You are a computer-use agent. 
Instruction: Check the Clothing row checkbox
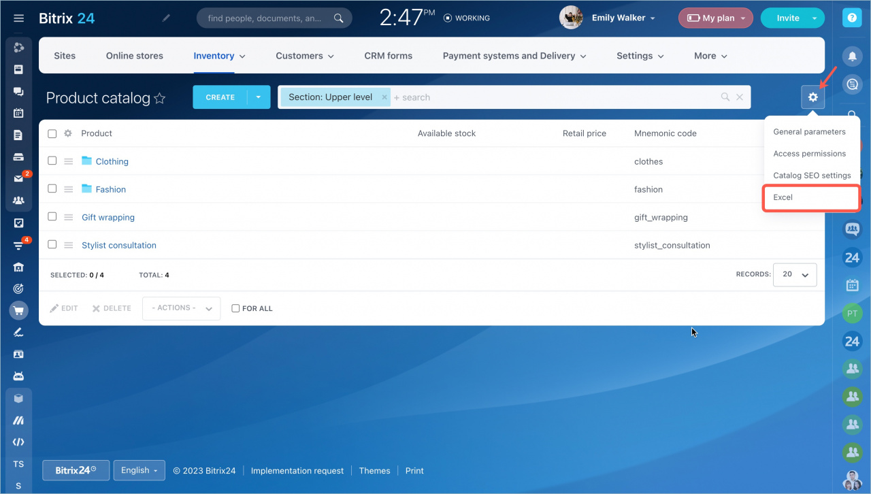[52, 161]
